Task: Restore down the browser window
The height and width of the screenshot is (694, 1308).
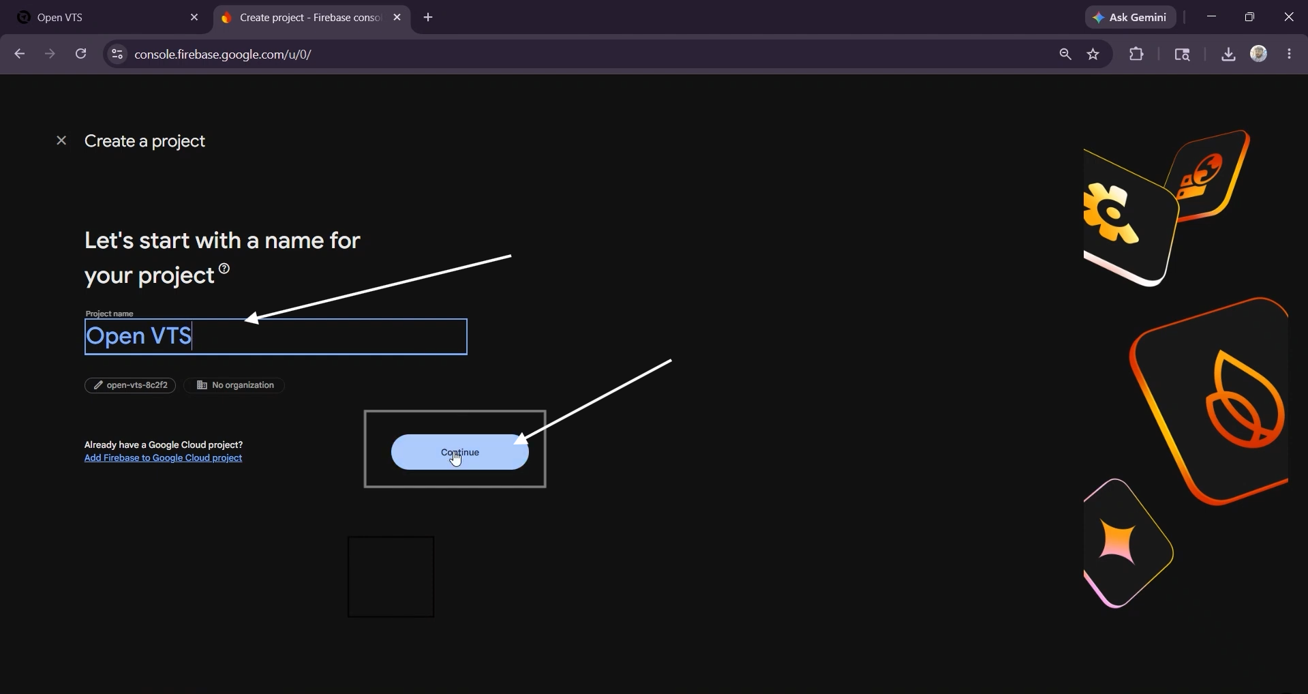Action: pyautogui.click(x=1250, y=18)
